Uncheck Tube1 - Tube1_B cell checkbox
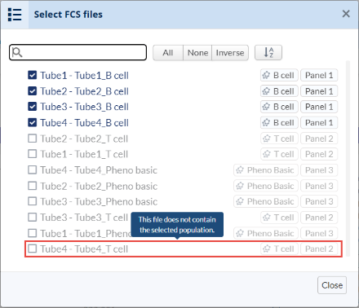359x308 pixels. click(33, 75)
